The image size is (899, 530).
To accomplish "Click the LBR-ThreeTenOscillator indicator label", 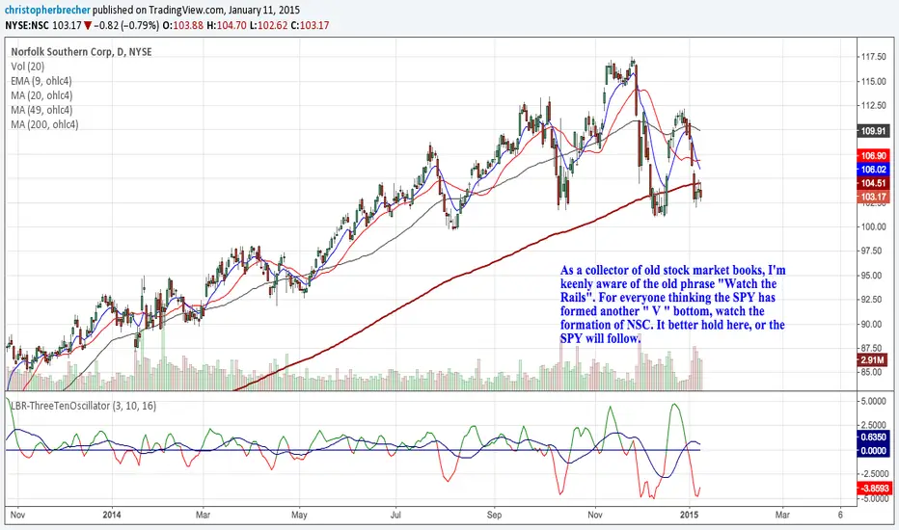I will tap(83, 406).
